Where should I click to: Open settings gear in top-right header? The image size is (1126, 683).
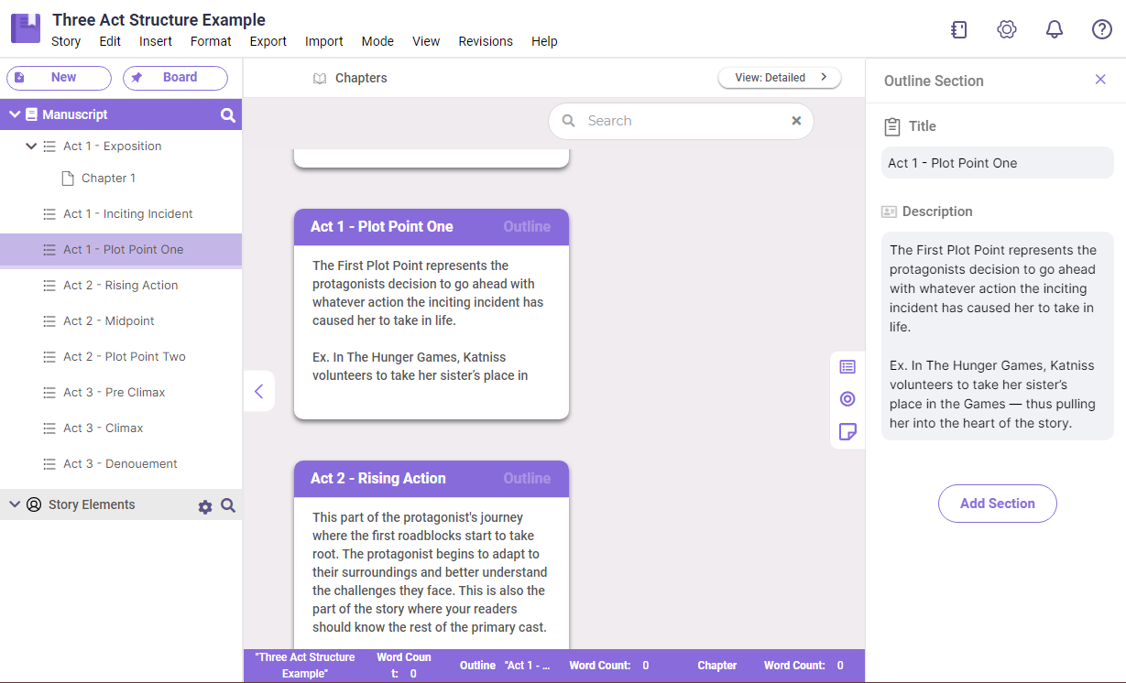click(x=1007, y=29)
